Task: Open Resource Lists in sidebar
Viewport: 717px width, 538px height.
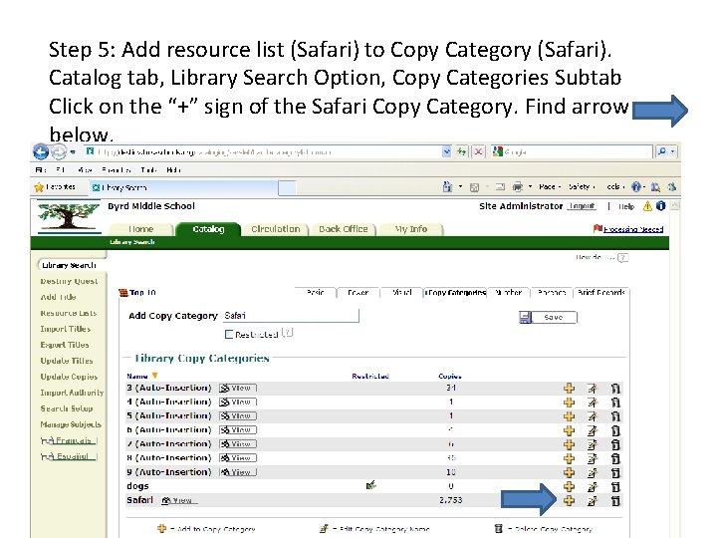Action: tap(69, 314)
